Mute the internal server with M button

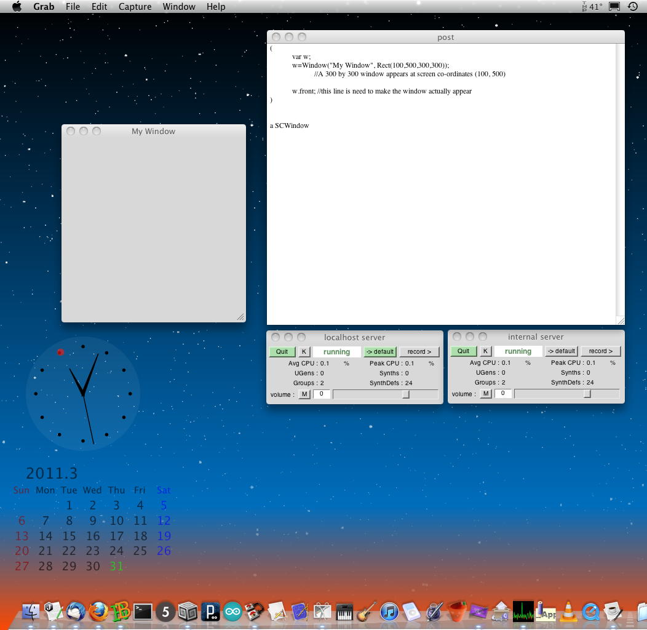[486, 394]
